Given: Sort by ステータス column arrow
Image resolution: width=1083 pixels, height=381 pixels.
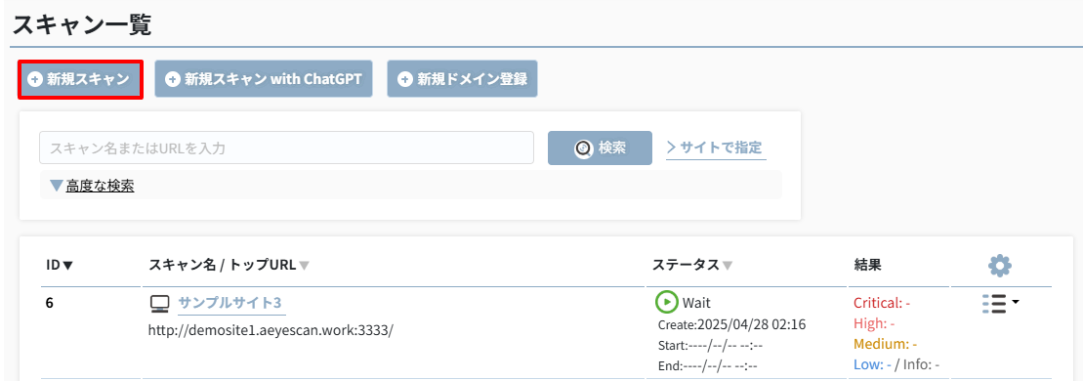Looking at the screenshot, I should pos(728,265).
